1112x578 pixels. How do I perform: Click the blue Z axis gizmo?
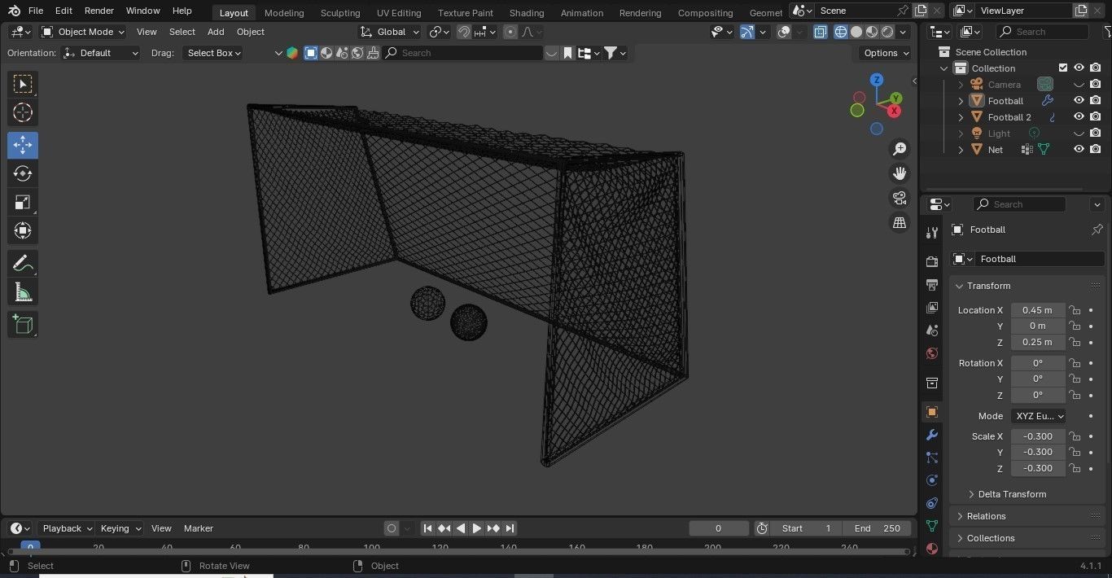click(877, 80)
